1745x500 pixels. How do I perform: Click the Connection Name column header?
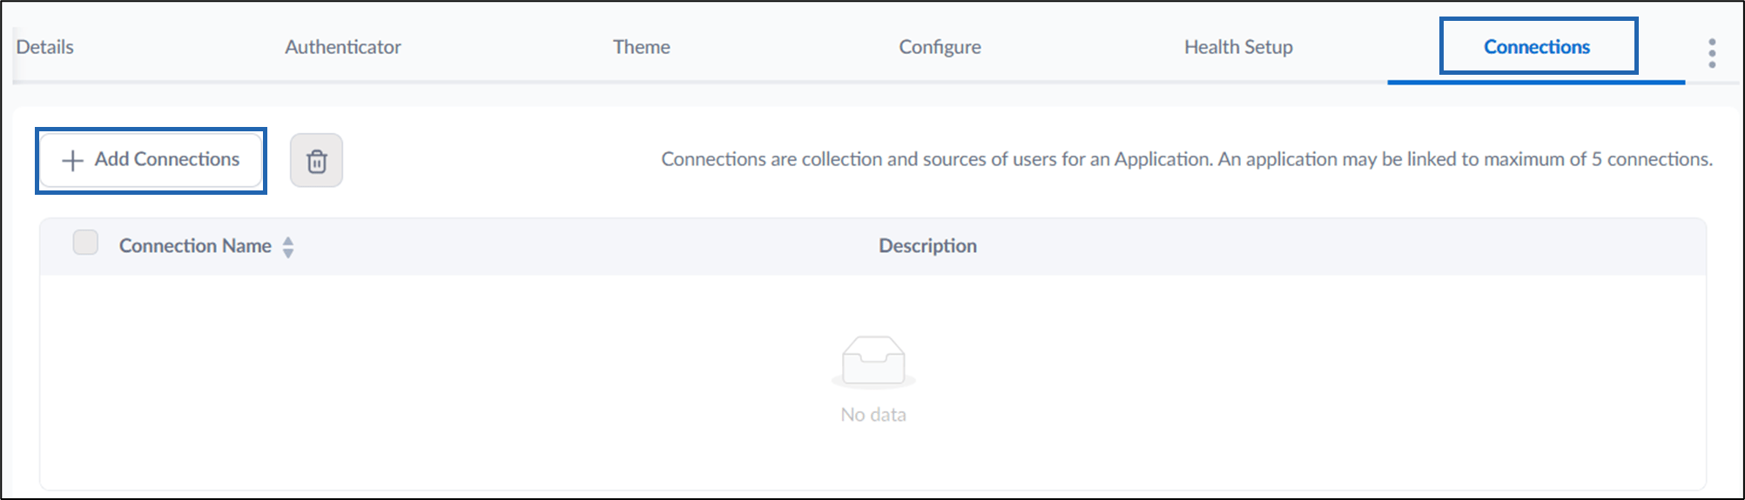tap(195, 246)
